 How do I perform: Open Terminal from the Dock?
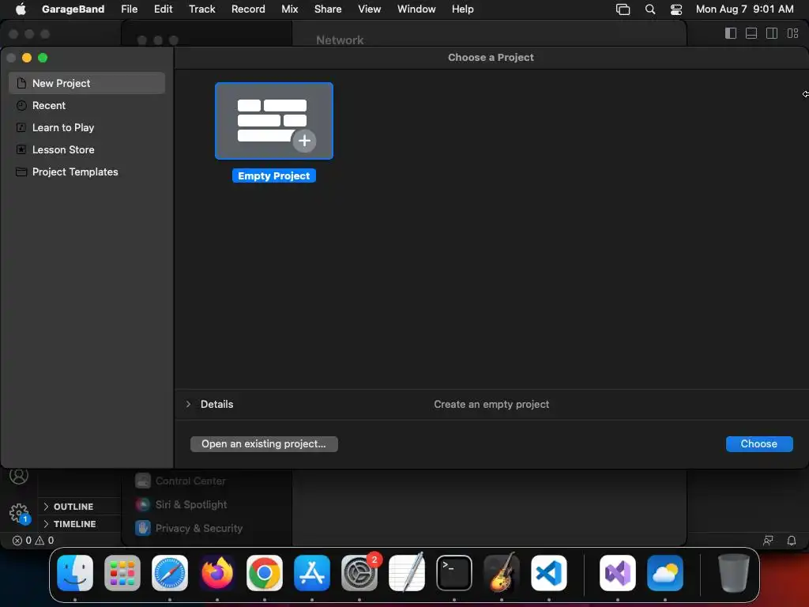(x=454, y=573)
